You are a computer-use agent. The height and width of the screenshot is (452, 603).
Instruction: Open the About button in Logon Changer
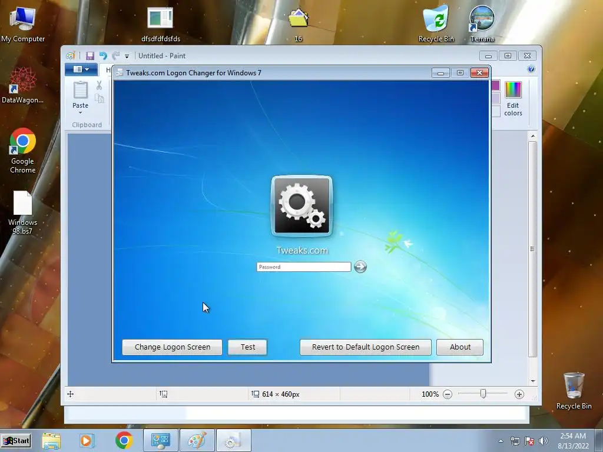[x=460, y=347]
